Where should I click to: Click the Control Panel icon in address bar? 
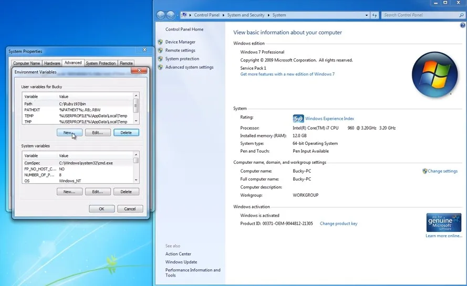[184, 15]
